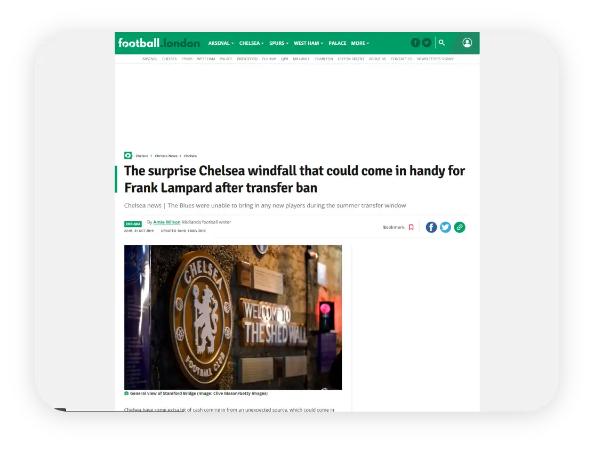594x450 pixels.
Task: Visit Facebook page from header icon
Action: tap(415, 43)
